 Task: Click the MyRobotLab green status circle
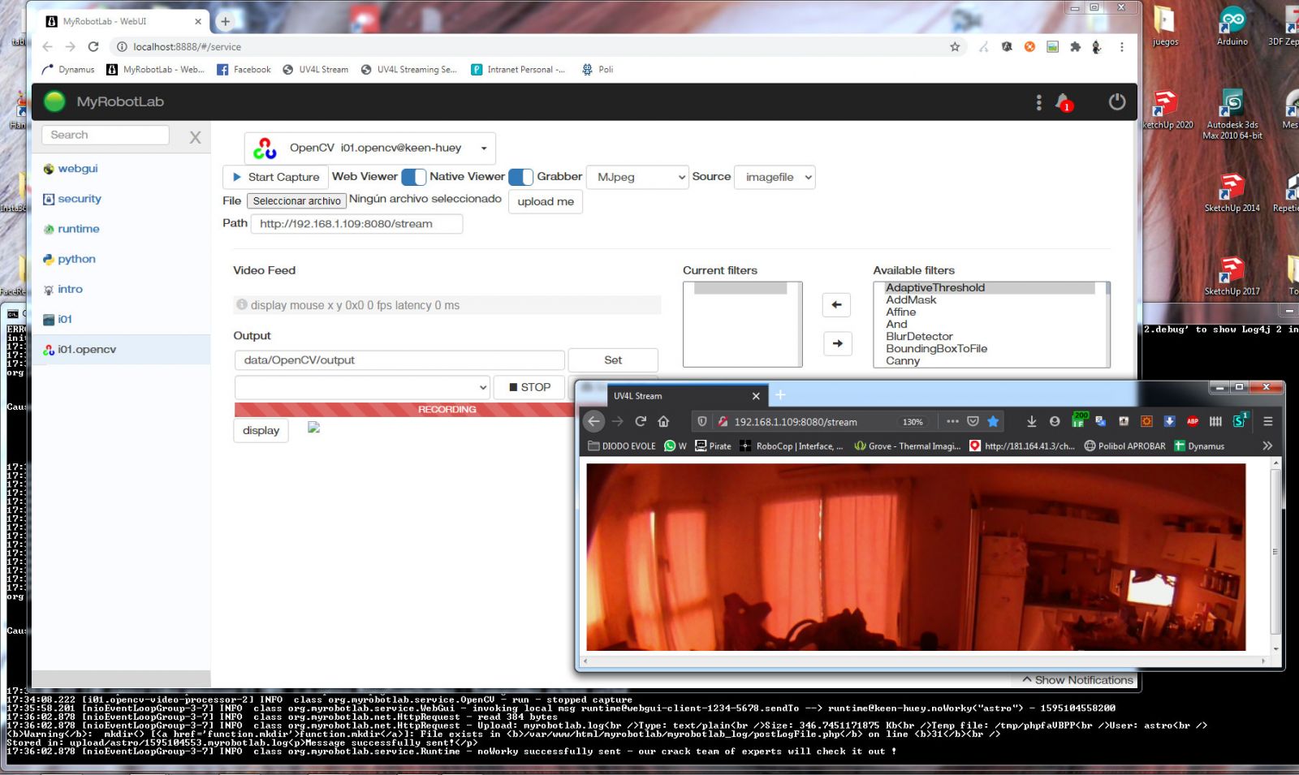click(x=54, y=101)
